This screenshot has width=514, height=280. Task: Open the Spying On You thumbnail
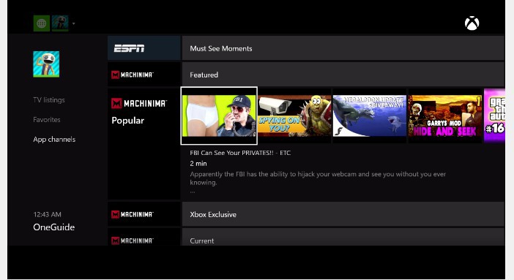[294, 116]
